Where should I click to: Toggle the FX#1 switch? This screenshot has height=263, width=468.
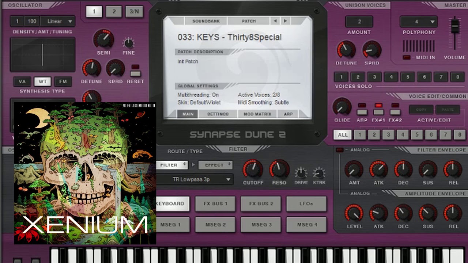point(378,111)
